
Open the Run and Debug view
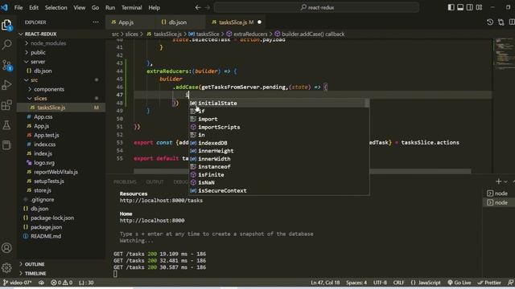click(x=7, y=85)
